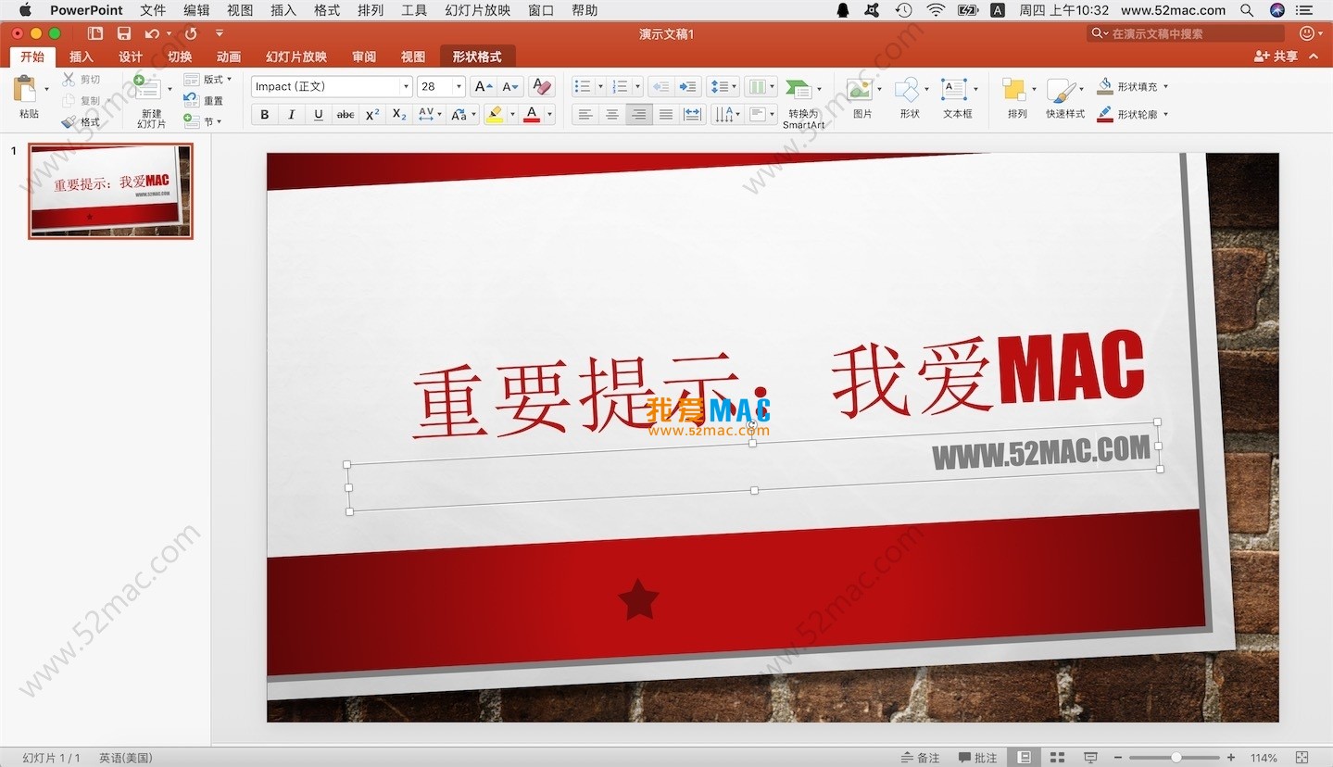Align text left
The height and width of the screenshot is (767, 1333).
click(x=585, y=115)
